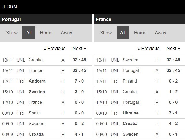The image size is (185, 140).
Task: Open Portugal vs Spain 0 - 0 friendly
Action: coord(79,113)
